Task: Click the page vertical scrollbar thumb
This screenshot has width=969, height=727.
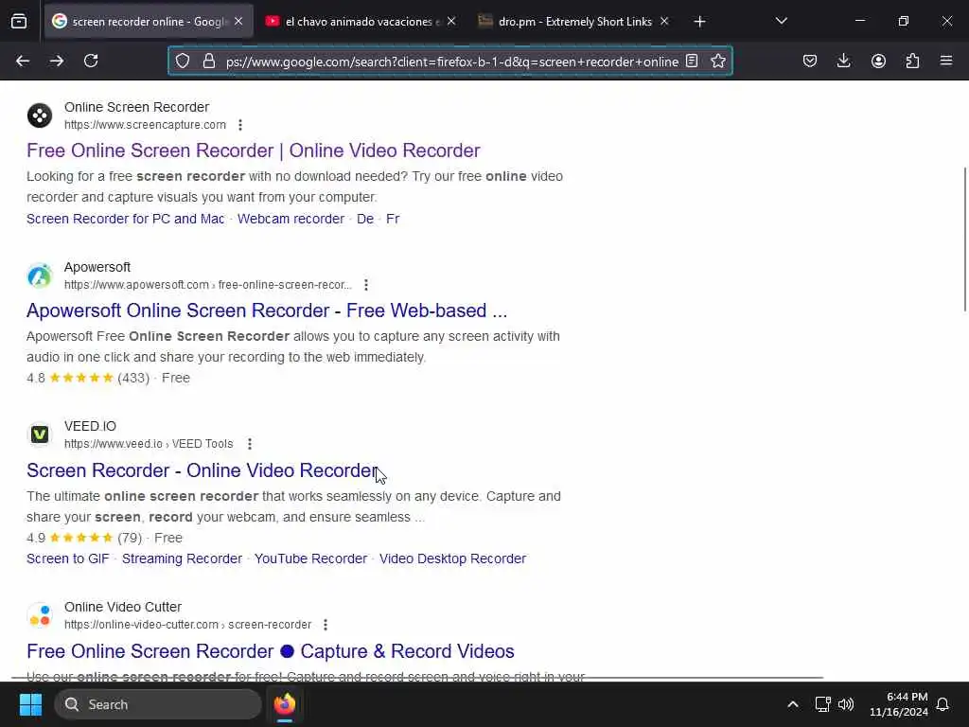Action: 964,239
